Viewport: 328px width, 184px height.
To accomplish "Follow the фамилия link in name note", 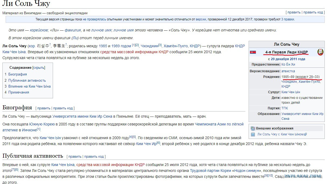I will (x=73, y=30).
